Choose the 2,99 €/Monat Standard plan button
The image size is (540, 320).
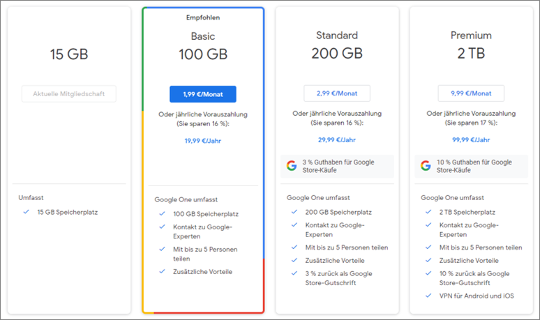(337, 93)
